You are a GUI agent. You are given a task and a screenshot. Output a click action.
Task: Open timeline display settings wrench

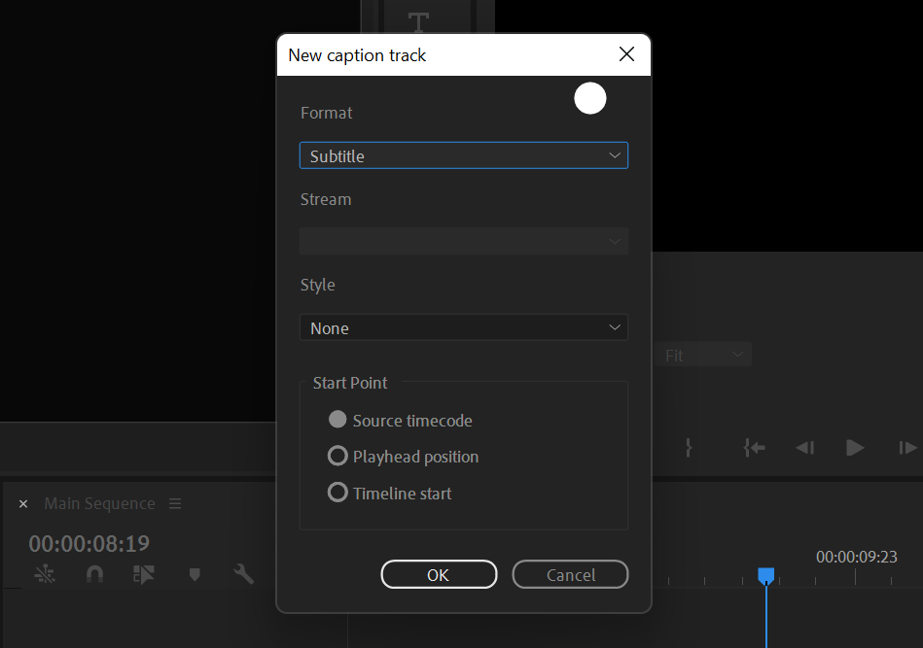pyautogui.click(x=243, y=574)
